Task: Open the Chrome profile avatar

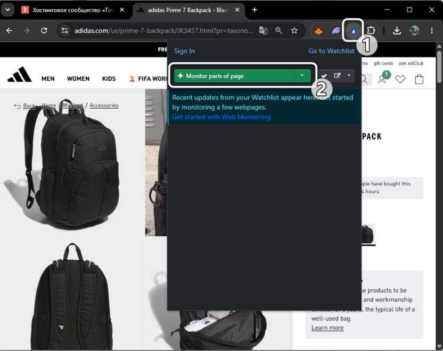Action: pos(414,30)
